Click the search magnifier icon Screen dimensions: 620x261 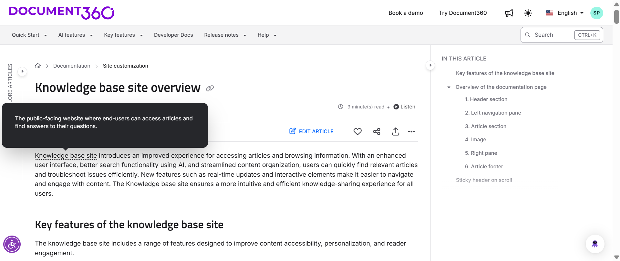528,35
